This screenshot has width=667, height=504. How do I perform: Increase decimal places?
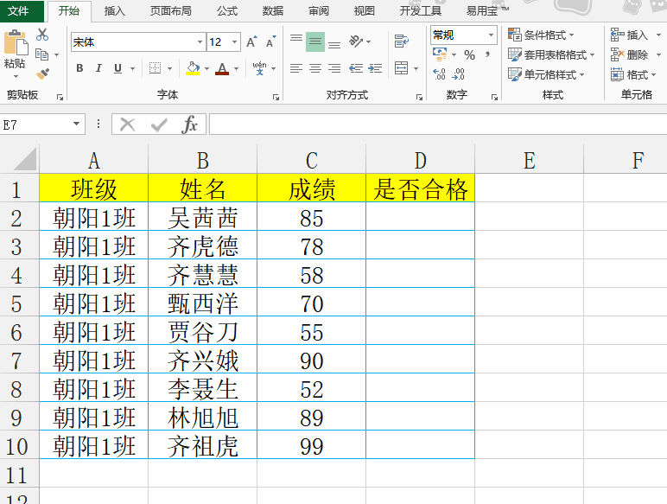(439, 74)
